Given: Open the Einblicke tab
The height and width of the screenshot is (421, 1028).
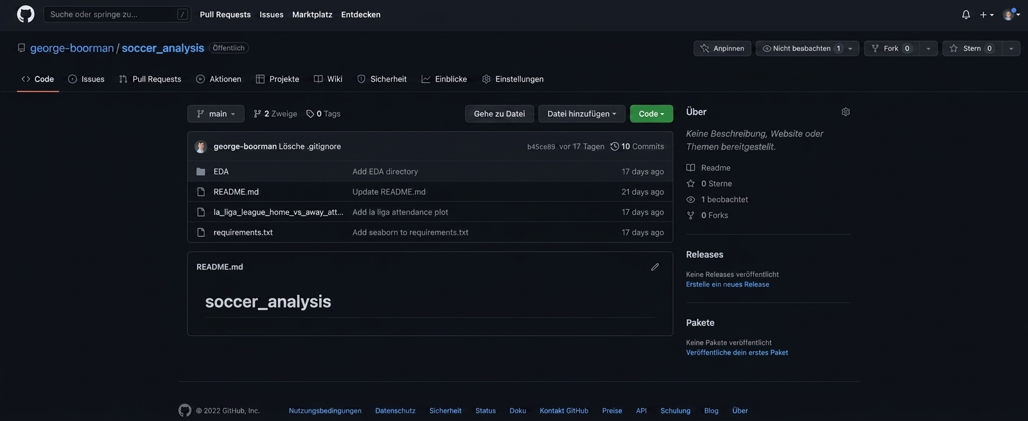Looking at the screenshot, I should click(444, 79).
